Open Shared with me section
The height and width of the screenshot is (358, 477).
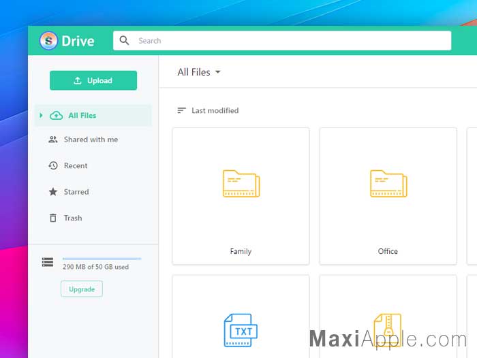(91, 140)
